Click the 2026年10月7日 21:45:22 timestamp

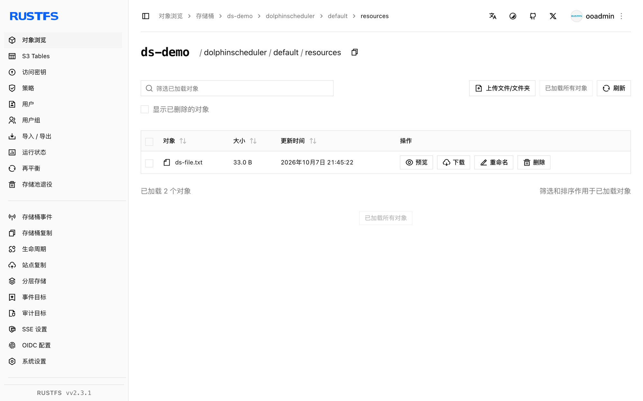[x=317, y=162]
